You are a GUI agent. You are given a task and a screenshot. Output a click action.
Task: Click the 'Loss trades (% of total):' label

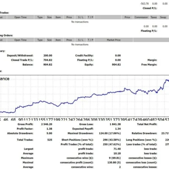pyautogui.click(x=142, y=144)
